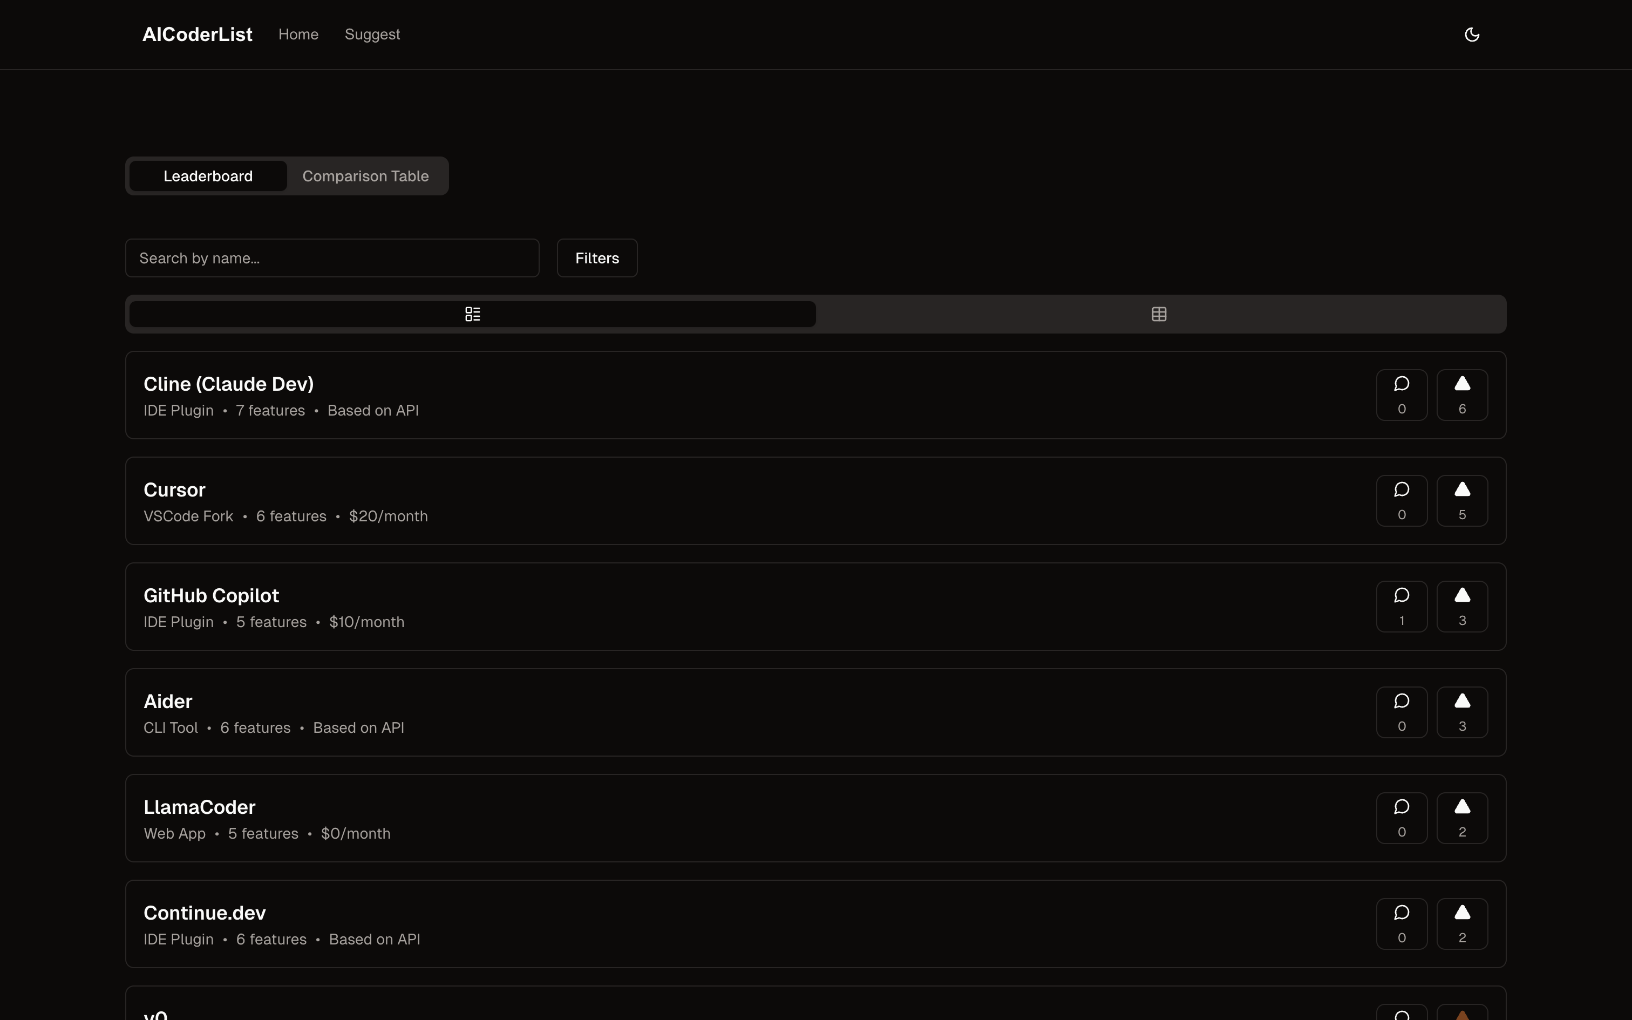Viewport: 1632px width, 1020px height.
Task: Toggle dark mode with moon icon
Action: [1472, 35]
